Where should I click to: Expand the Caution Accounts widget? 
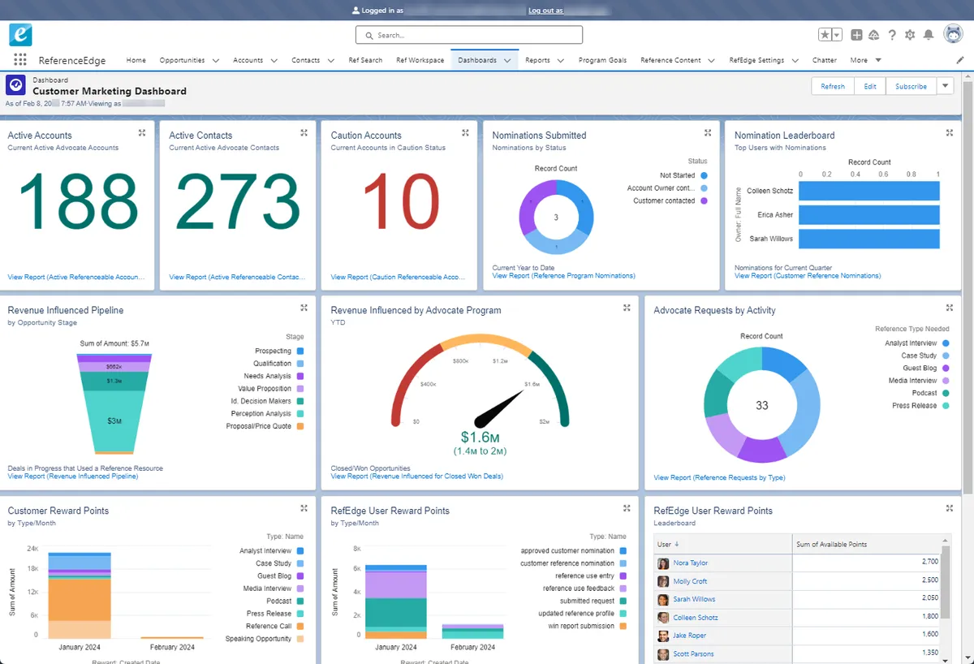tap(465, 132)
